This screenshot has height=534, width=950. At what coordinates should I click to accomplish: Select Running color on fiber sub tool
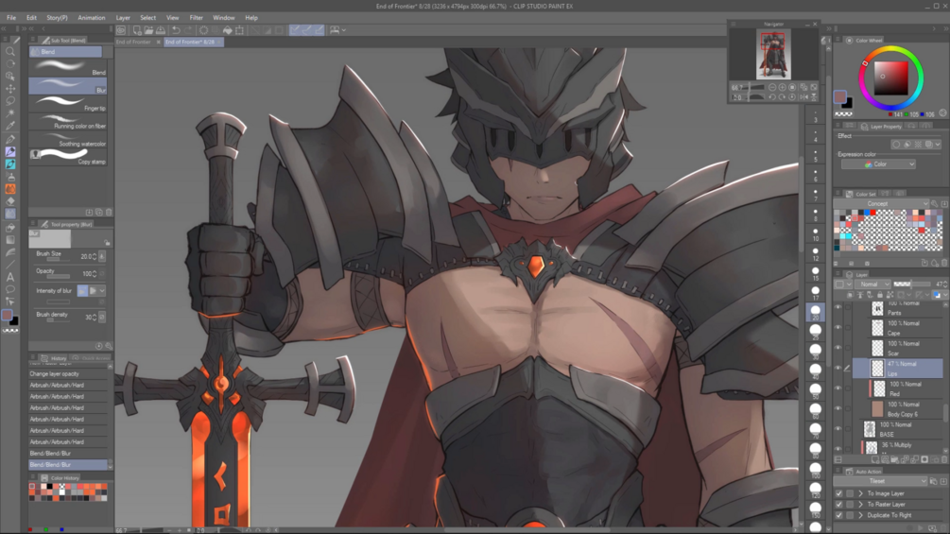coord(68,122)
